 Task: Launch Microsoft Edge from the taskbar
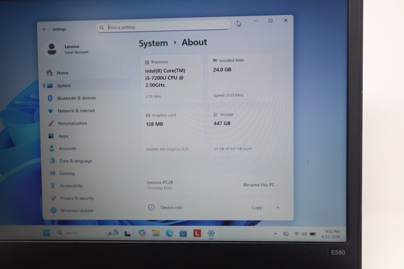click(x=169, y=233)
